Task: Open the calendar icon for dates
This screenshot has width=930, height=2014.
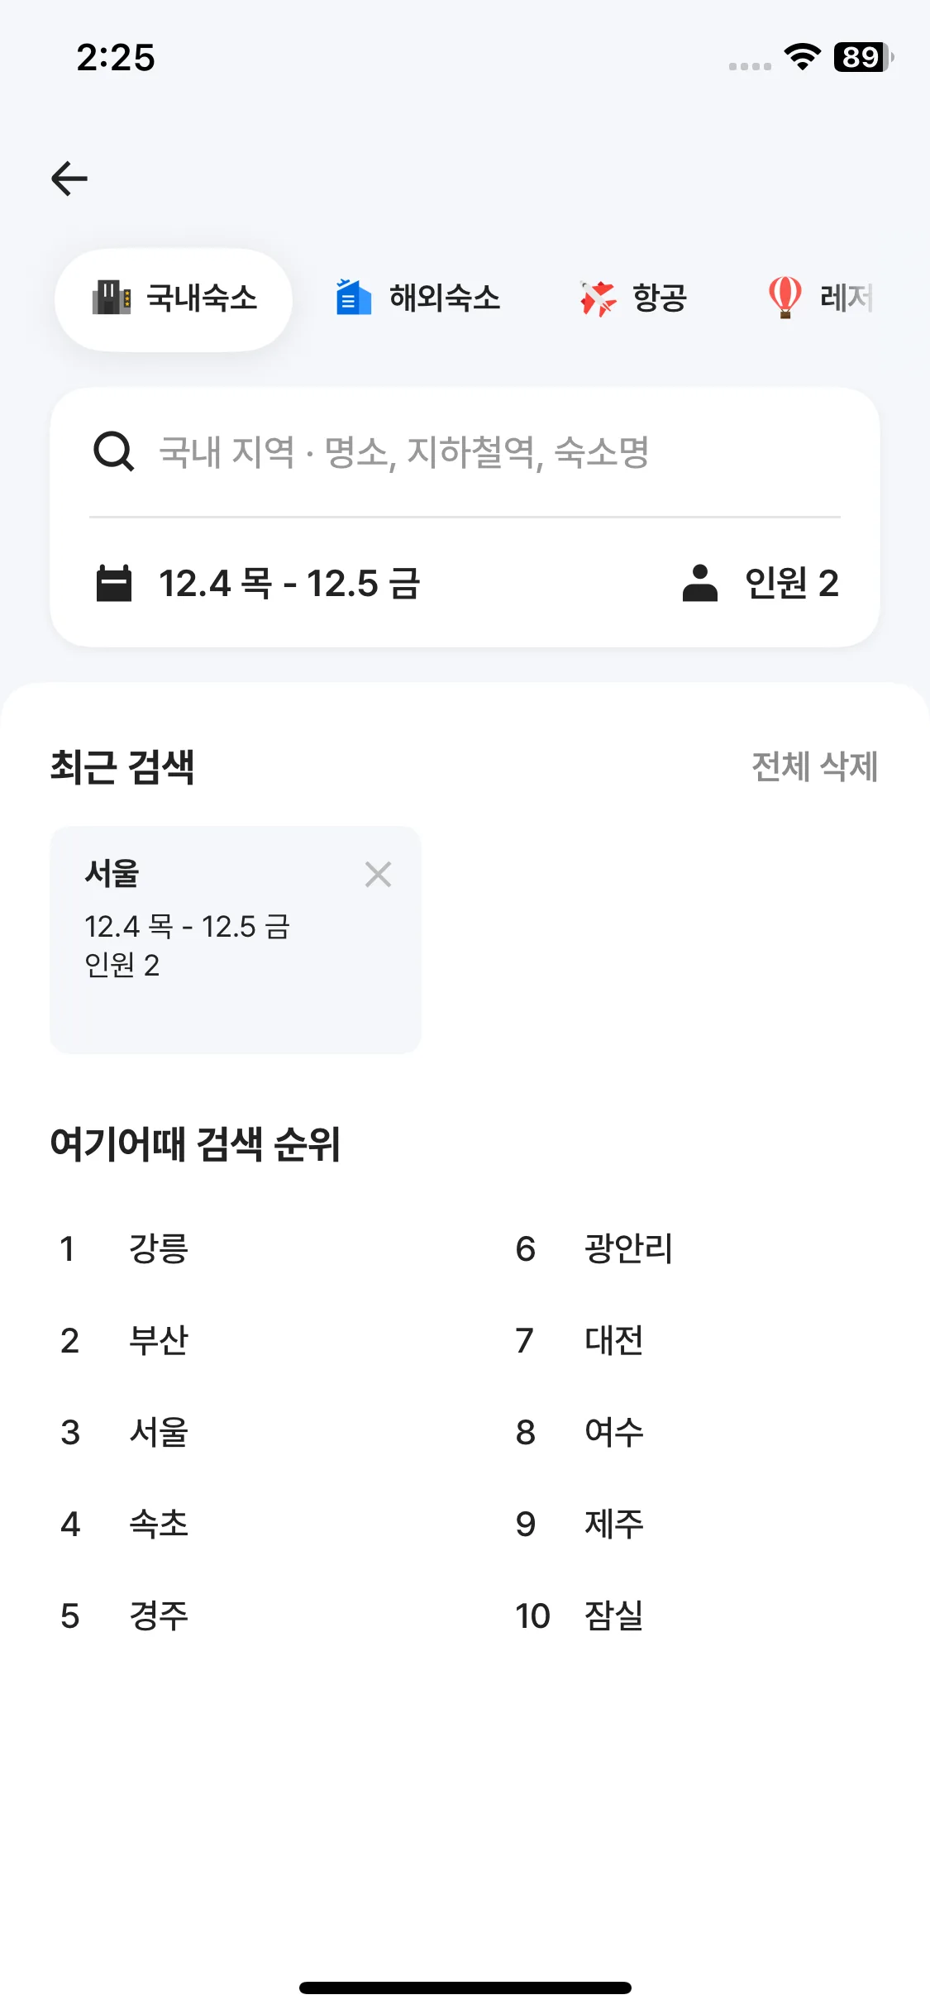Action: point(116,583)
